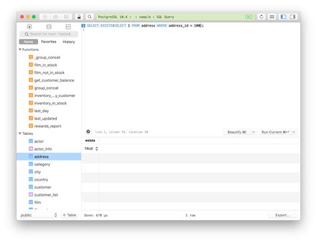Screen dimensions: 317x242
Task: Select the items view icon above search
Action: [x=29, y=27]
